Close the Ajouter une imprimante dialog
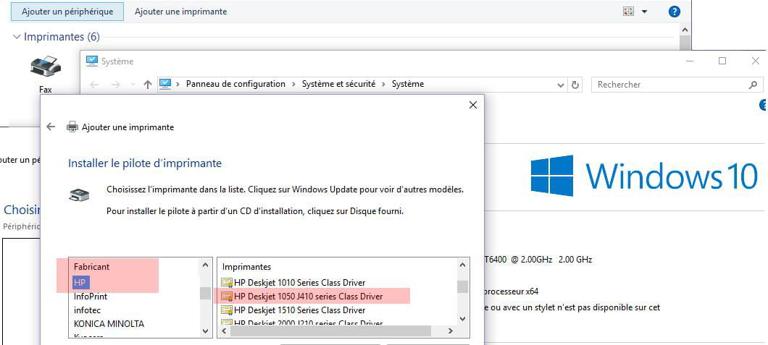Screen dimensions: 768x345 point(472,105)
